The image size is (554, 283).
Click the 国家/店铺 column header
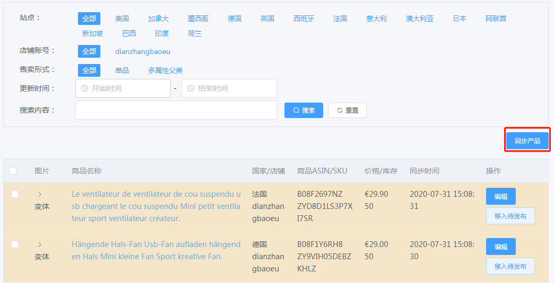click(x=268, y=171)
